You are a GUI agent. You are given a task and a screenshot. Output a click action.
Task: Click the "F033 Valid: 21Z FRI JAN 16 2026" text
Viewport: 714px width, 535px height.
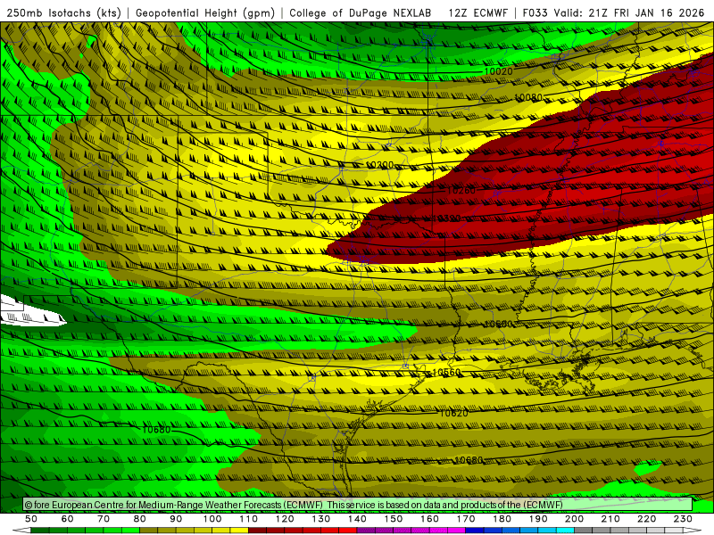[x=613, y=12]
